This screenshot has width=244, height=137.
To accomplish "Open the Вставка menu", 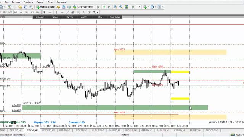I will pyautogui.click(x=16, y=2).
